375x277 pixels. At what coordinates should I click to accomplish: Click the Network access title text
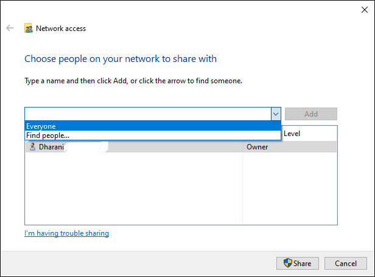click(x=61, y=28)
